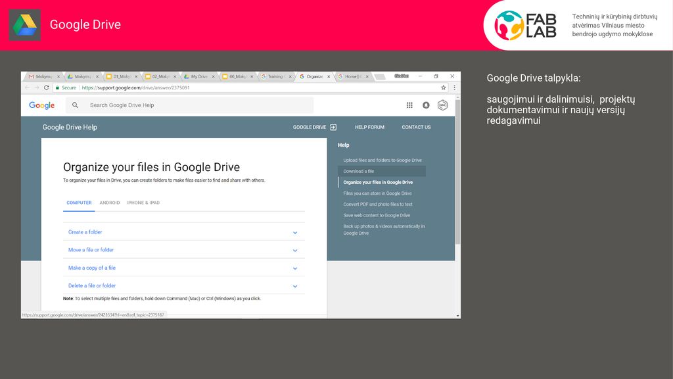Open the Google apps grid icon
The height and width of the screenshot is (379, 673).
409,105
